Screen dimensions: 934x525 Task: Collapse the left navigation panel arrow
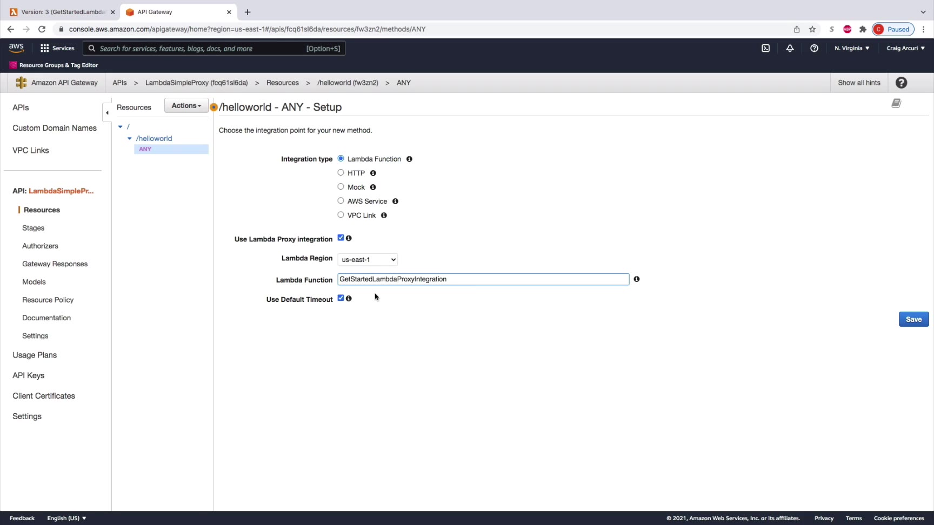[x=107, y=112]
